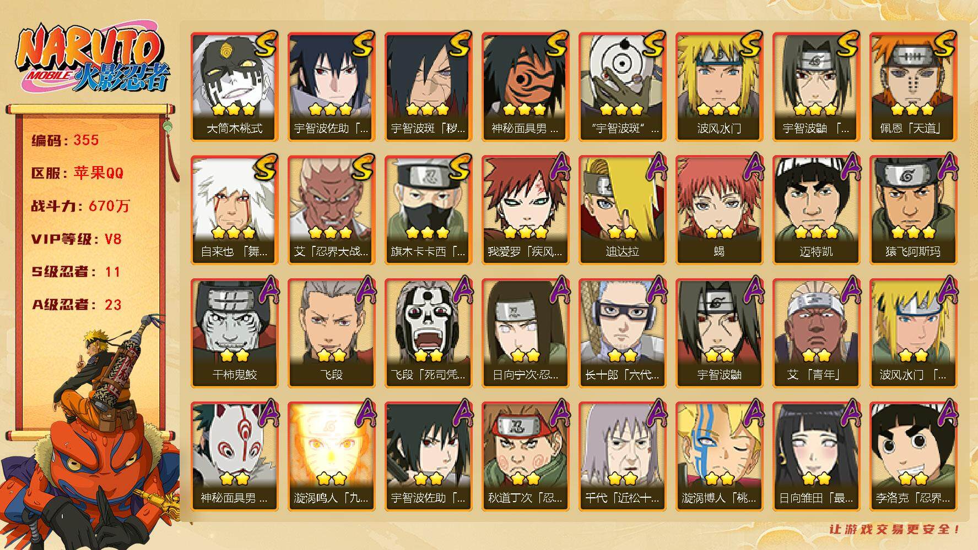Select the 艾「青年」 character card
The height and width of the screenshot is (550, 978).
pos(817,333)
